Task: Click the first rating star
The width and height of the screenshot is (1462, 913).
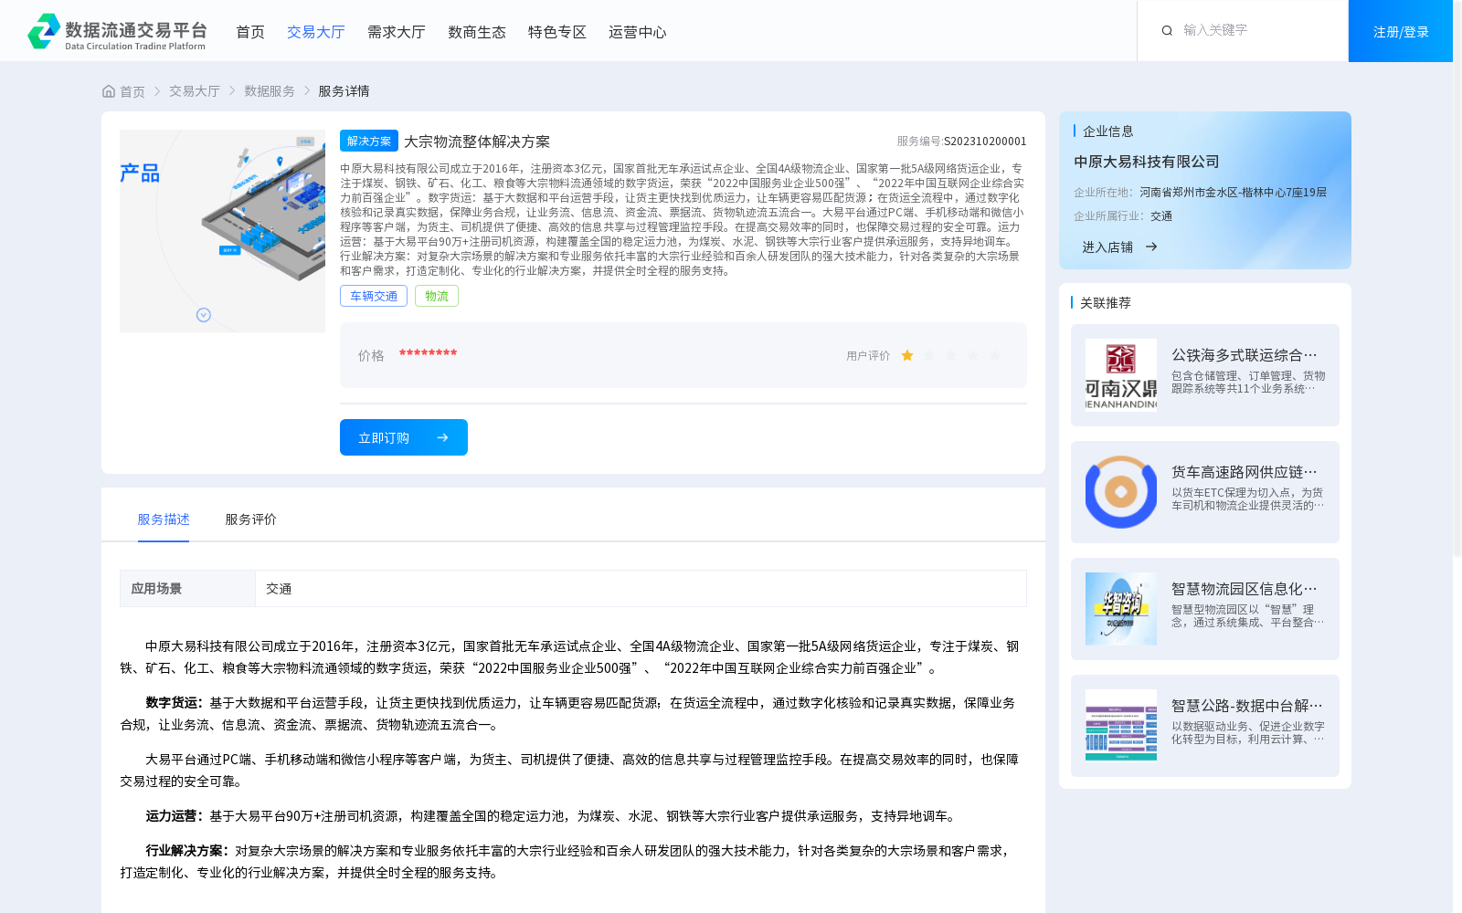Action: click(907, 355)
